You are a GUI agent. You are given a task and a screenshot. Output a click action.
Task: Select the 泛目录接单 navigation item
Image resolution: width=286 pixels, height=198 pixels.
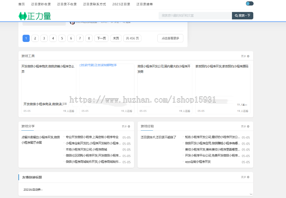pyautogui.click(x=144, y=4)
